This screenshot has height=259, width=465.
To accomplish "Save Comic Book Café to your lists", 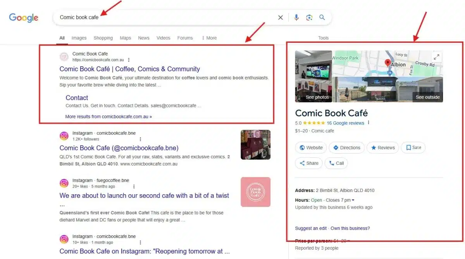I will 413,148.
